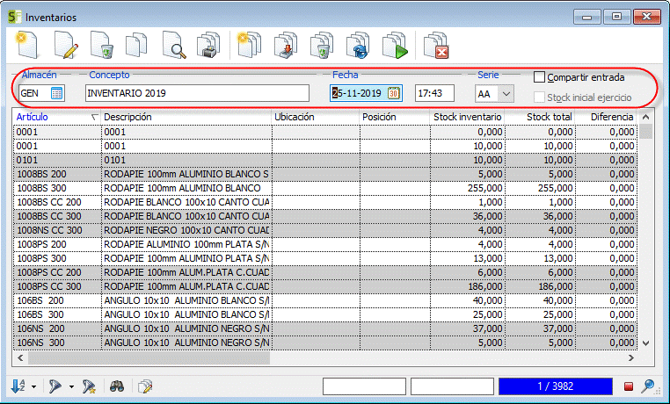Select article 1008PS 200
The image size is (670, 404).
tap(42, 244)
